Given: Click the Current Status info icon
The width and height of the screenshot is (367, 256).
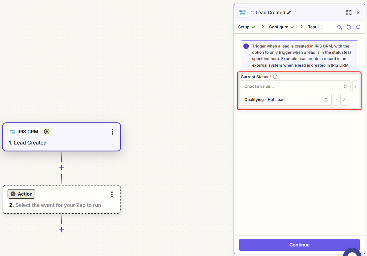Looking at the screenshot, I should coord(275,77).
